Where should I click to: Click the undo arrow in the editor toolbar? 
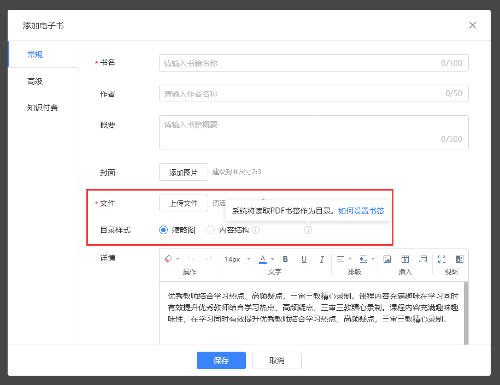click(x=191, y=259)
